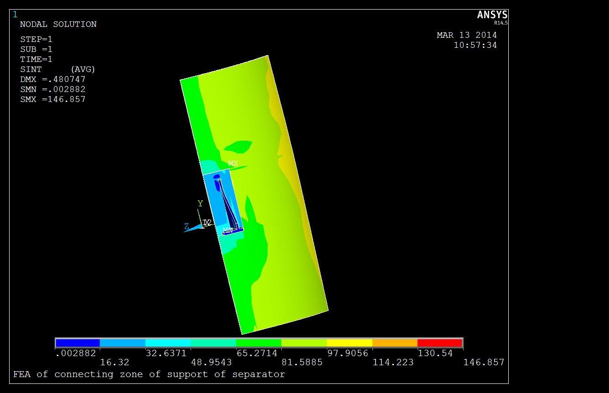609x393 pixels.
Task: Click the window number 1 in corner
Action: (x=15, y=15)
